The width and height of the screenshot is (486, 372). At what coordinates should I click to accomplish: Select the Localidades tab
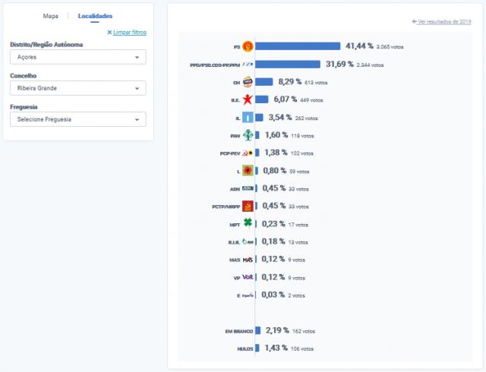pos(96,16)
